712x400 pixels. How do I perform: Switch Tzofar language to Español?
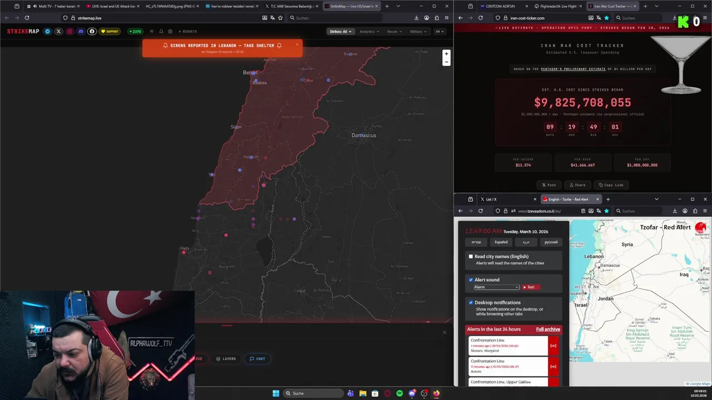(x=501, y=242)
